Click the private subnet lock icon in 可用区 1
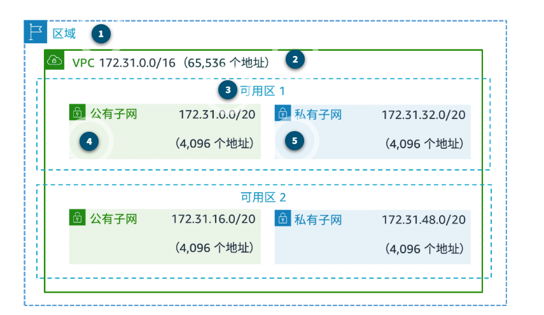 point(282,113)
